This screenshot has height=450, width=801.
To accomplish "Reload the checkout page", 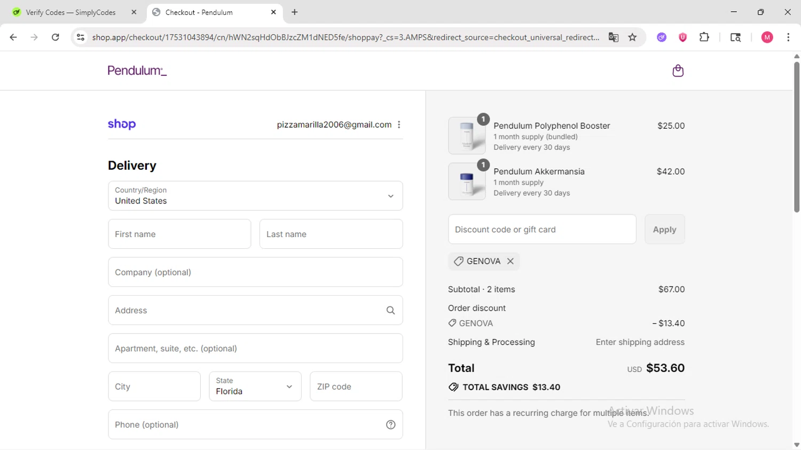I will (56, 37).
